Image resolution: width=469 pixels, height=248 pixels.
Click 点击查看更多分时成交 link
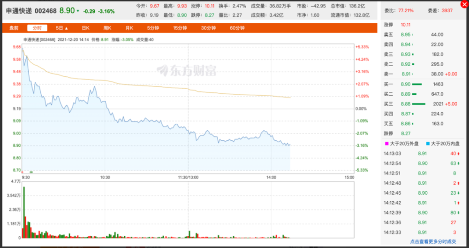pos(433,241)
